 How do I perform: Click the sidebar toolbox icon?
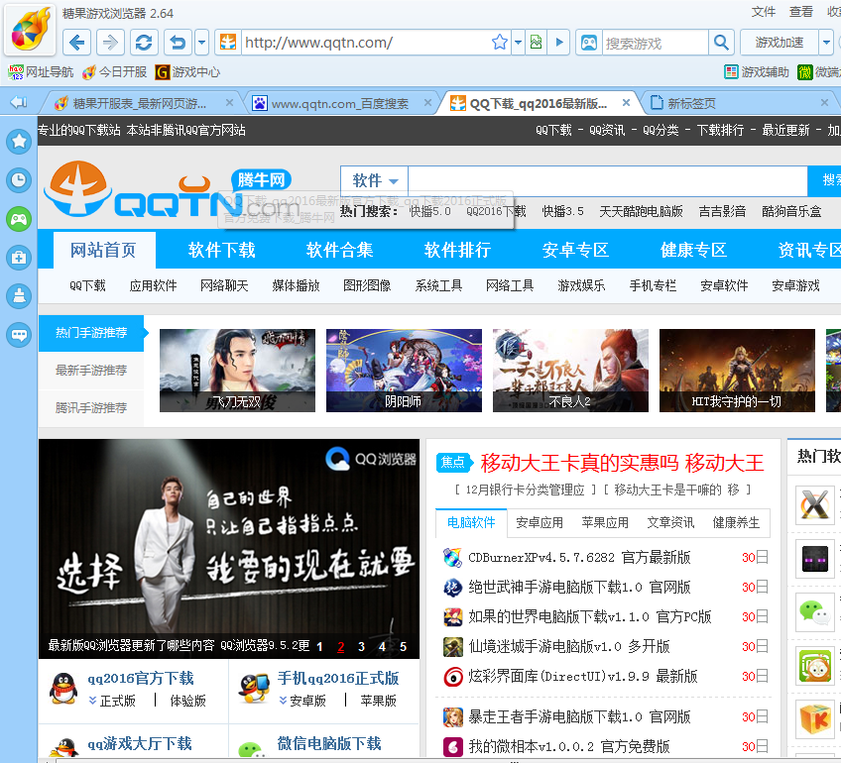pos(19,258)
